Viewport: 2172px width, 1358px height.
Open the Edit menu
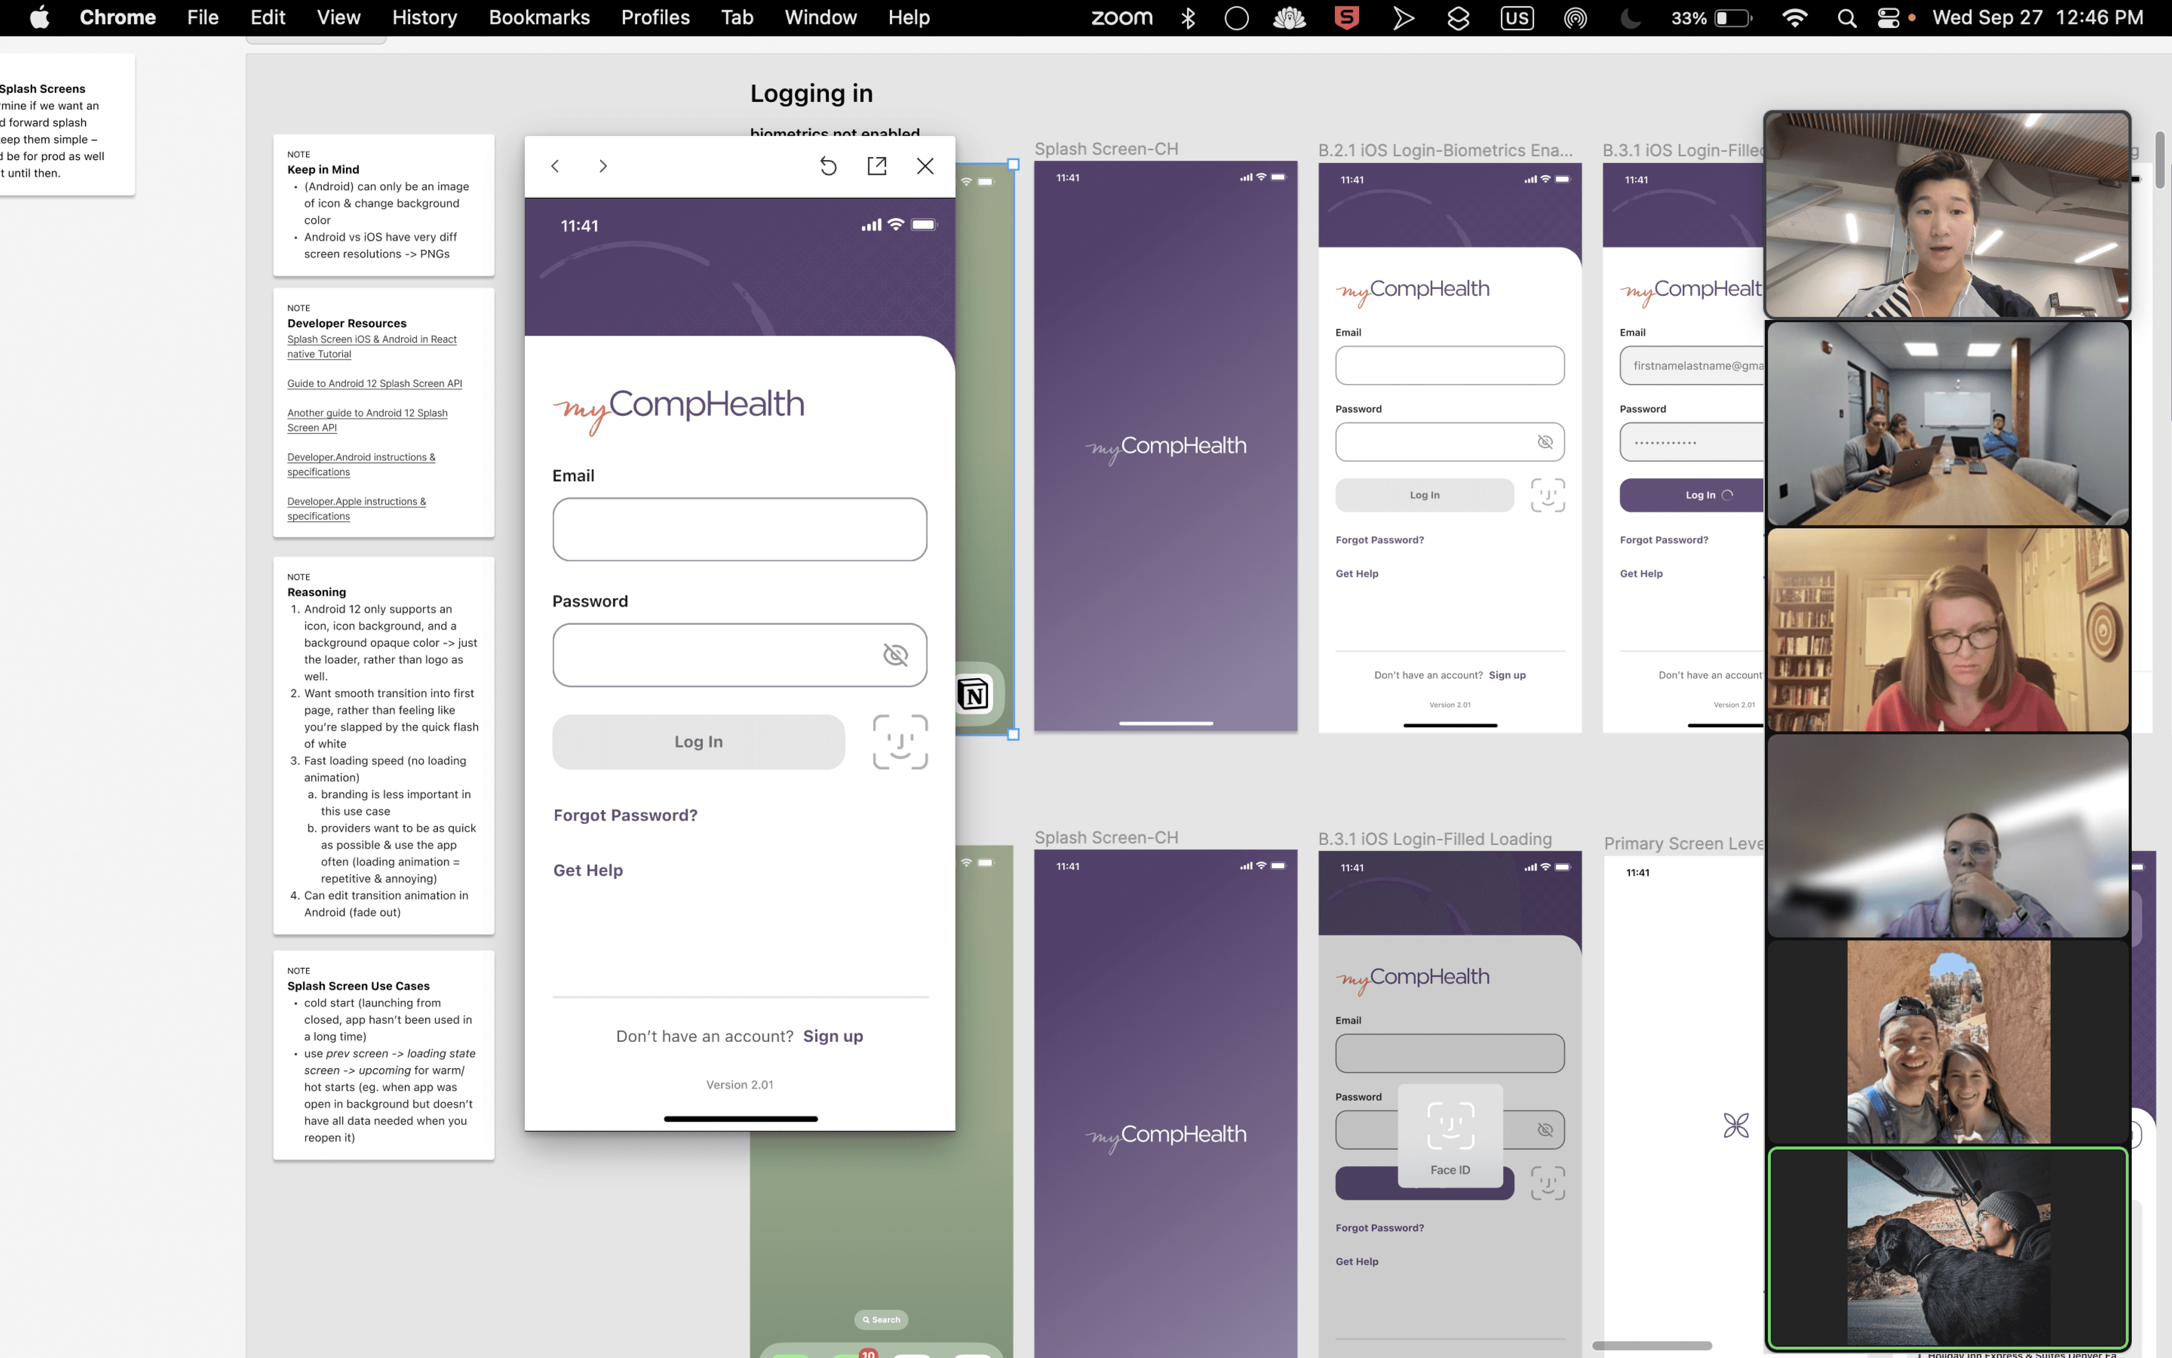pyautogui.click(x=268, y=18)
